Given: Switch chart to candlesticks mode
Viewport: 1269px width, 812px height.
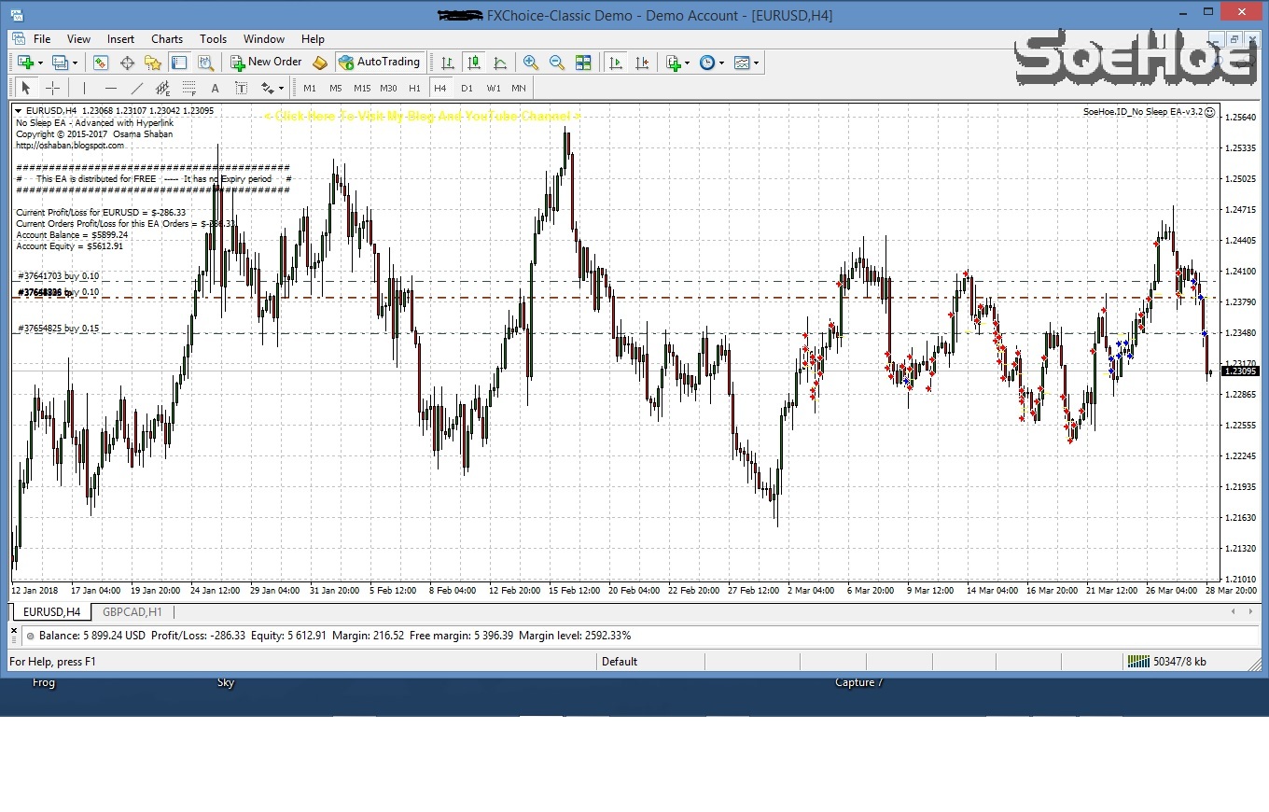Looking at the screenshot, I should click(474, 63).
